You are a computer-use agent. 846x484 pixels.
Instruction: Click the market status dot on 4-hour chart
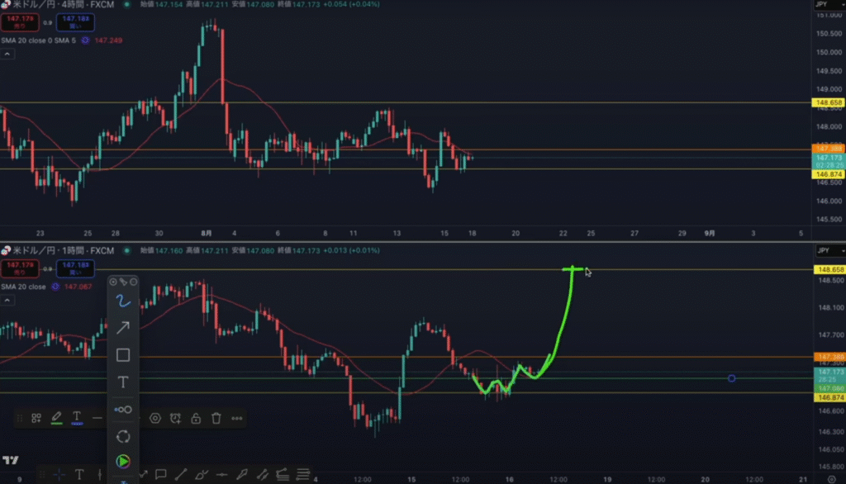[x=126, y=4]
